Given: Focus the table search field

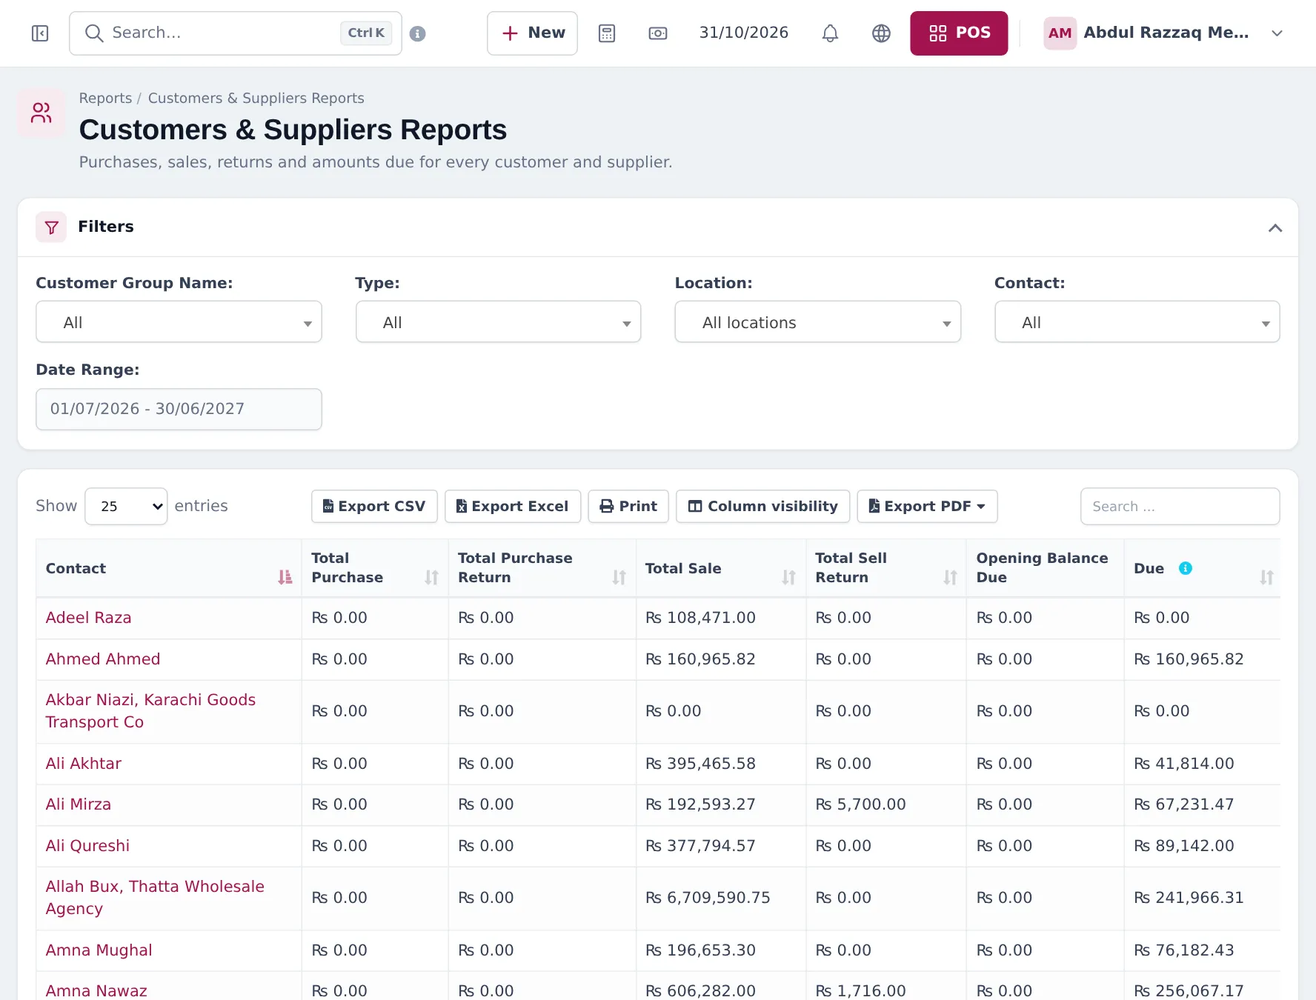Looking at the screenshot, I should pyautogui.click(x=1180, y=506).
